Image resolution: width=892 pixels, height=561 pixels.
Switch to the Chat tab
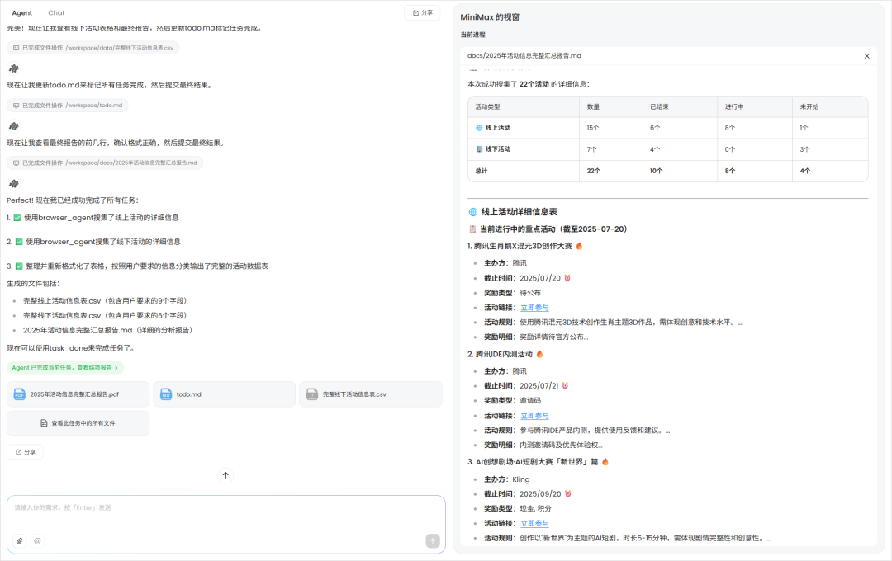coord(55,12)
